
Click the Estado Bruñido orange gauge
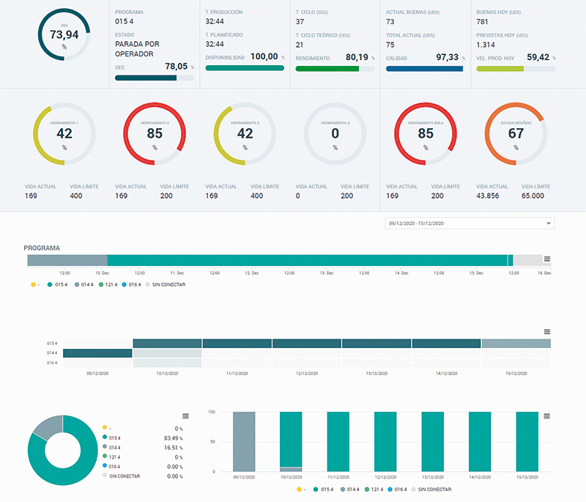pyautogui.click(x=516, y=133)
